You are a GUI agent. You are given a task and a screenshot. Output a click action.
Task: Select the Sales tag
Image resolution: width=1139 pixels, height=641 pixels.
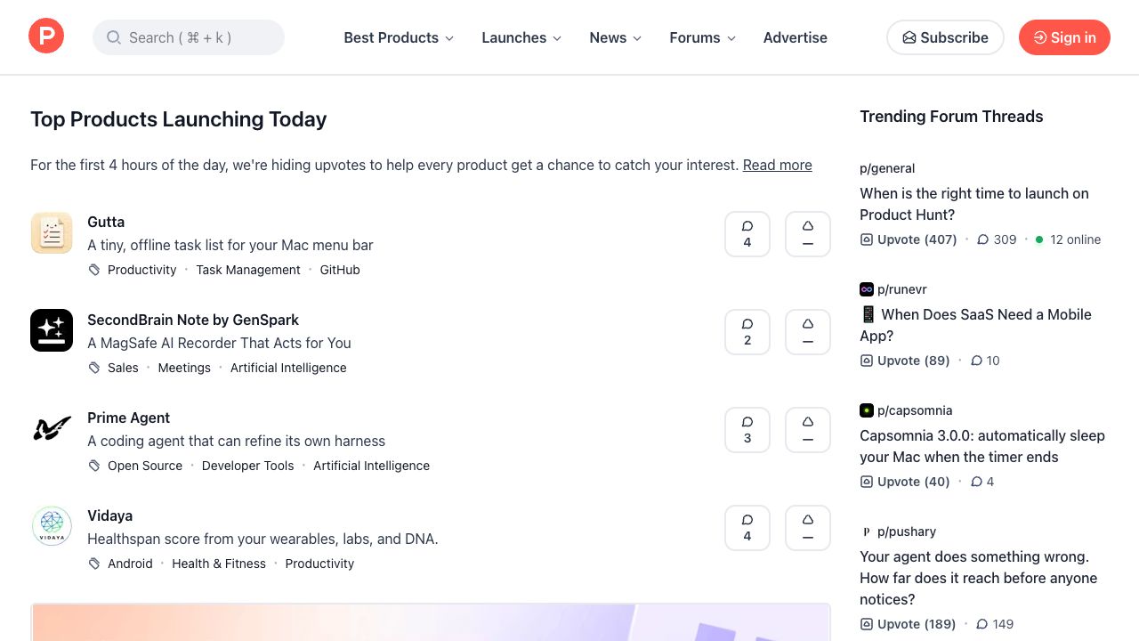point(123,368)
